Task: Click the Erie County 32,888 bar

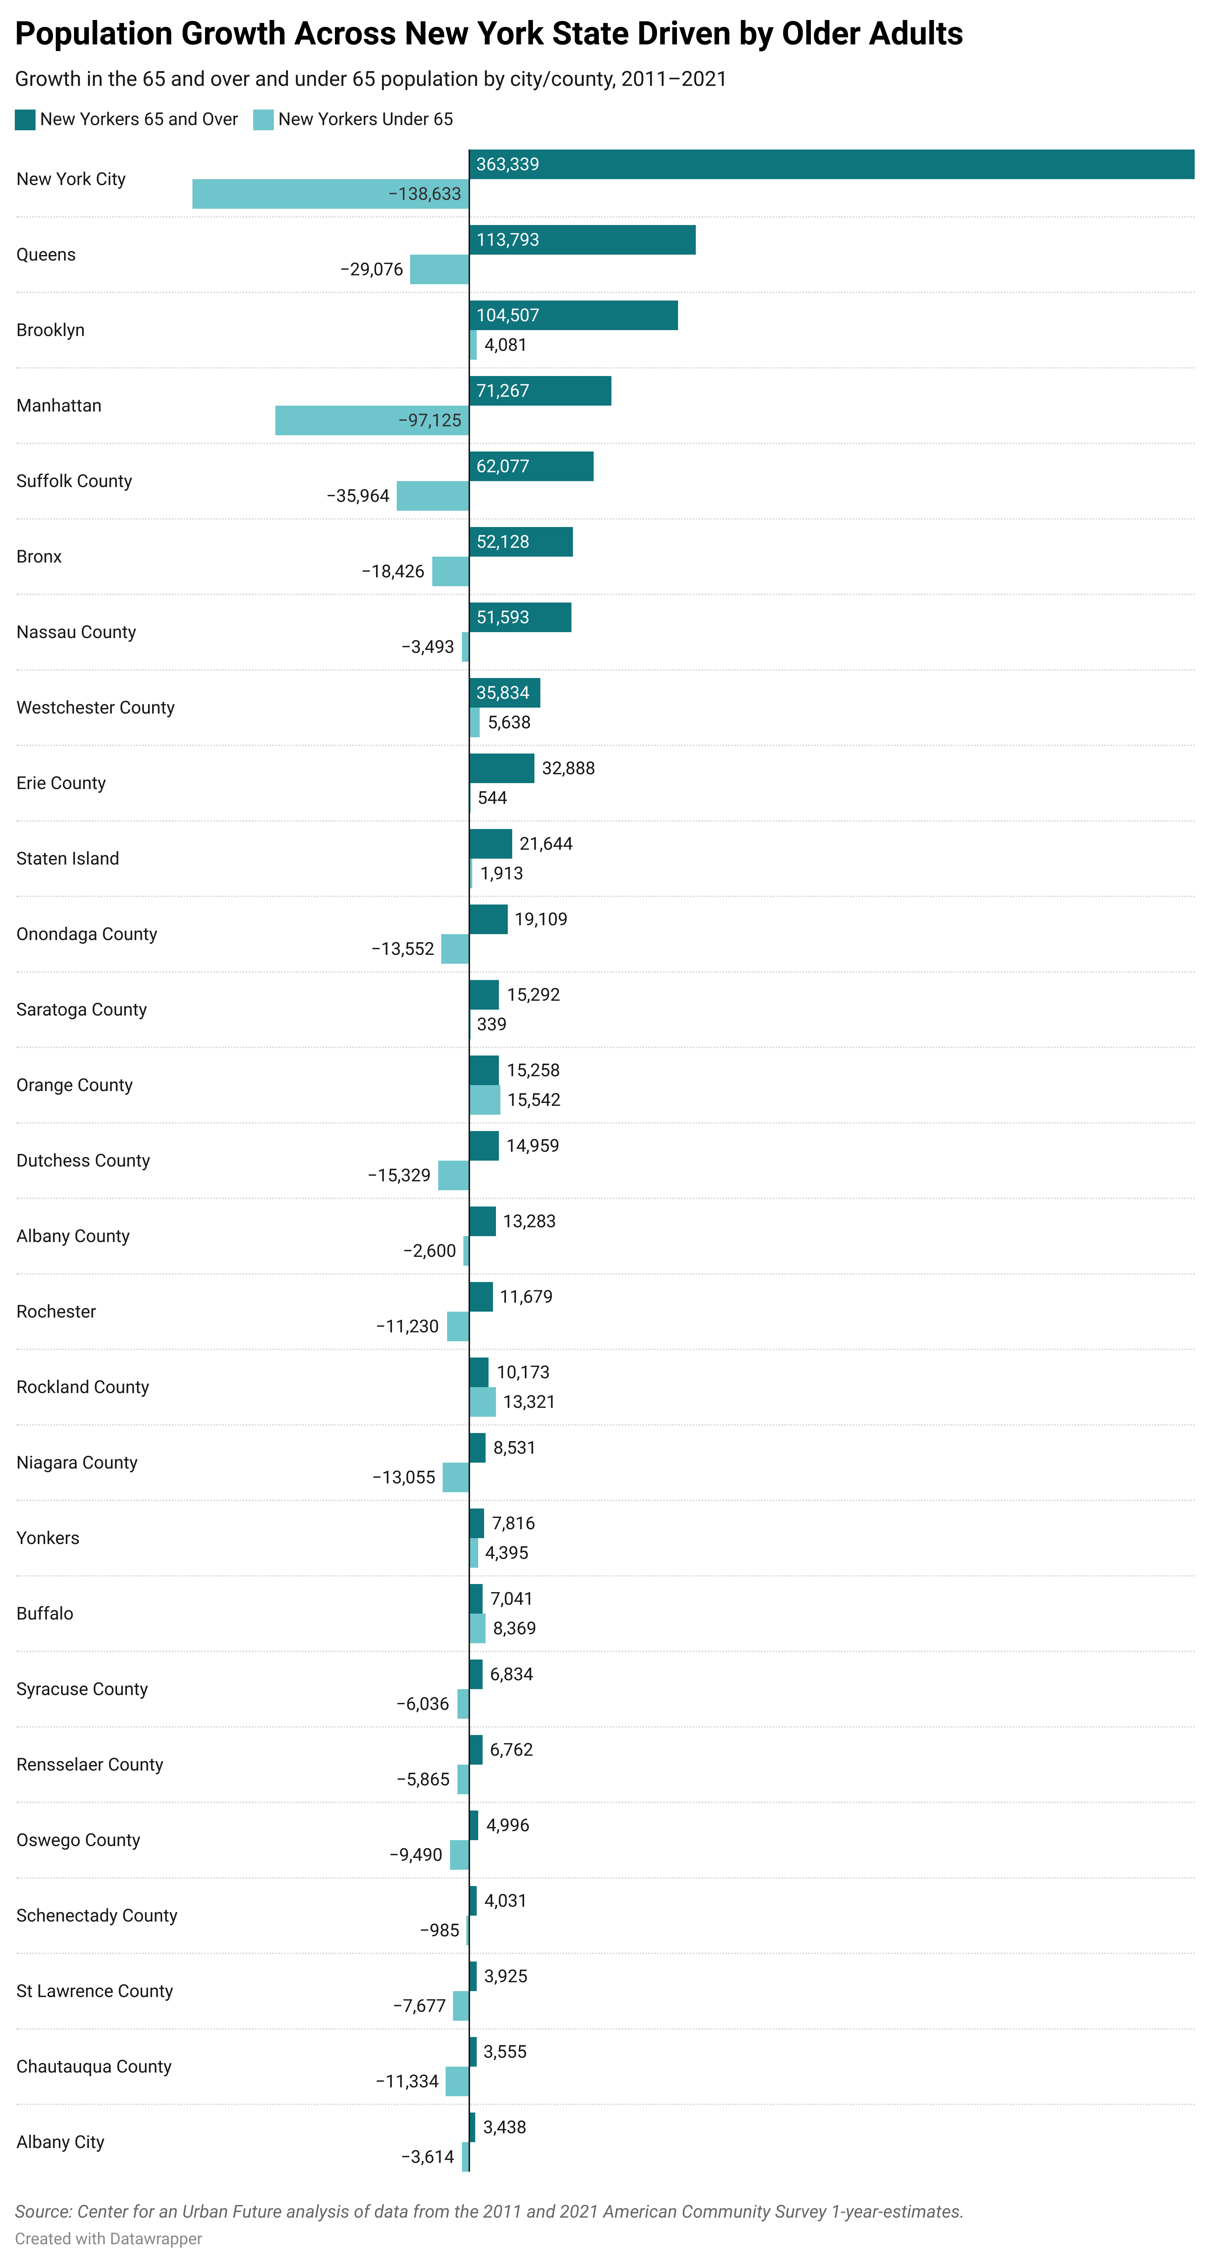Action: (x=501, y=768)
